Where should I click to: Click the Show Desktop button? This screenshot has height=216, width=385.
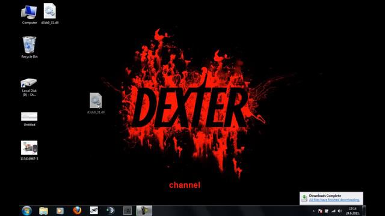[364, 211]
